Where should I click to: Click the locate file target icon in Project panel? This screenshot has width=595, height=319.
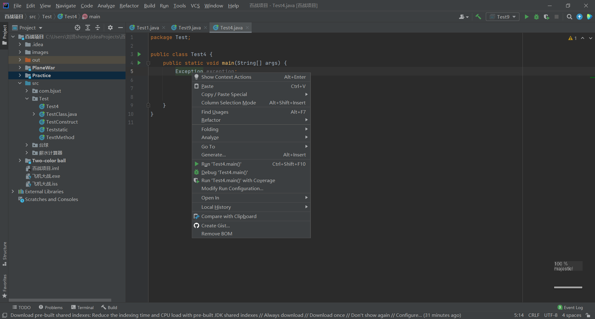[77, 28]
